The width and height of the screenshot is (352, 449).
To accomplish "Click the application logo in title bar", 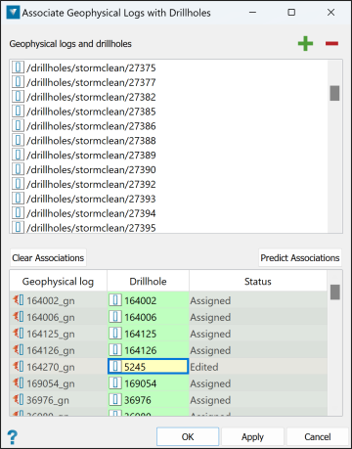I will (13, 13).
